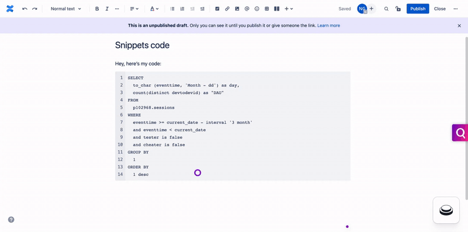Screen dimensions: 468x232
Task: Insert a link
Action: pos(227,9)
